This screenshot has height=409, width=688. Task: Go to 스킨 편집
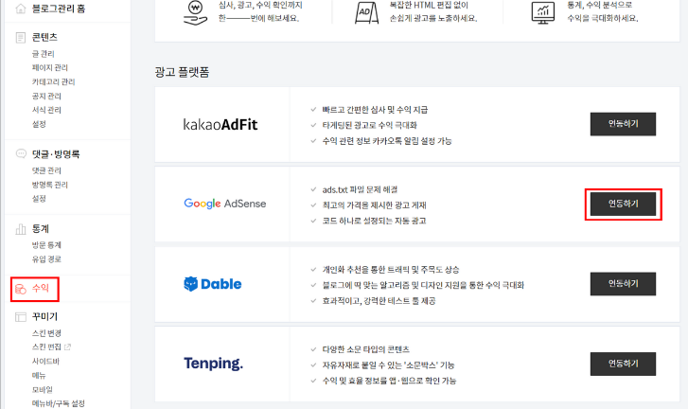click(x=46, y=347)
